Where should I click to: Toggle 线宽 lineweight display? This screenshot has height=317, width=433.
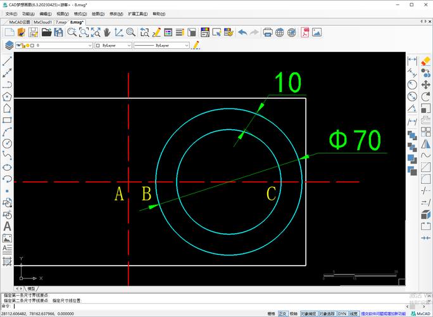tap(354, 314)
